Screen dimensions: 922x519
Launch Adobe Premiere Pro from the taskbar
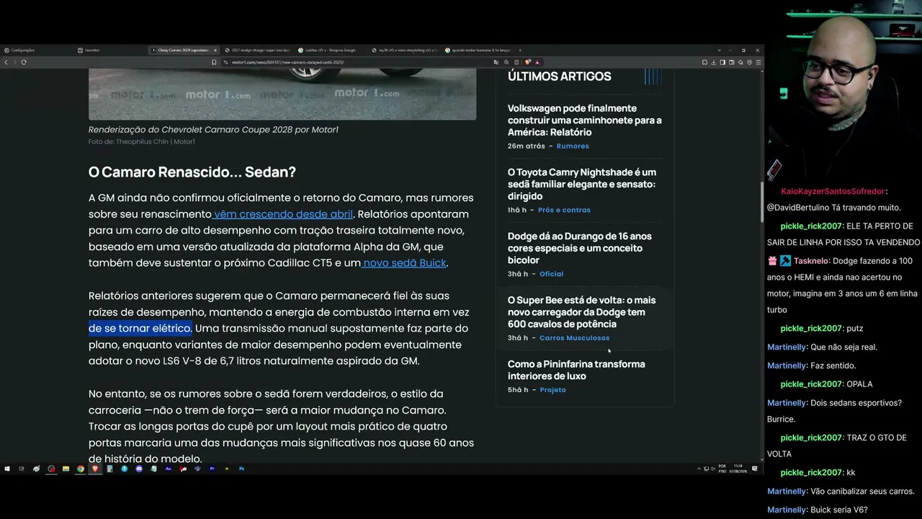[x=212, y=469]
